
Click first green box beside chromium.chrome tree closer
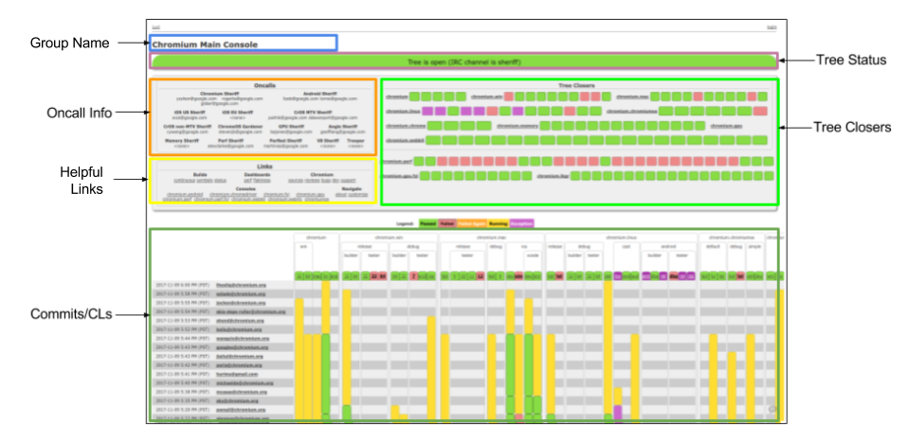click(434, 125)
